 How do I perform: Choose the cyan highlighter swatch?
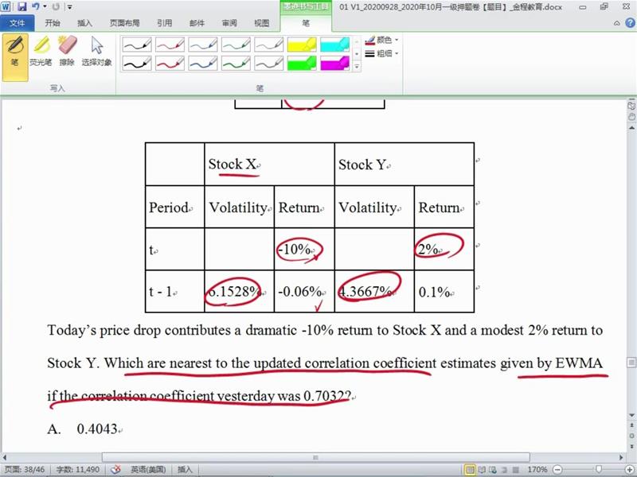[334, 45]
